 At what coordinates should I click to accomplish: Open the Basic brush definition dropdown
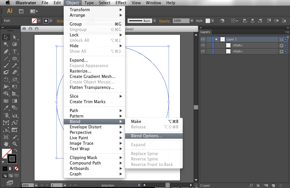155,21
